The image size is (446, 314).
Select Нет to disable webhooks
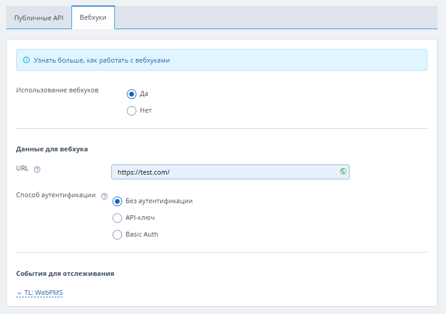[x=132, y=111]
